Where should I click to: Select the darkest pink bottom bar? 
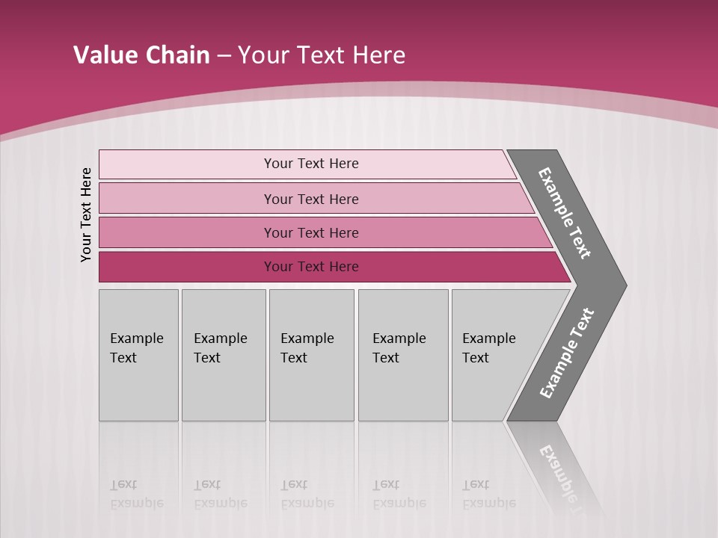tap(310, 267)
